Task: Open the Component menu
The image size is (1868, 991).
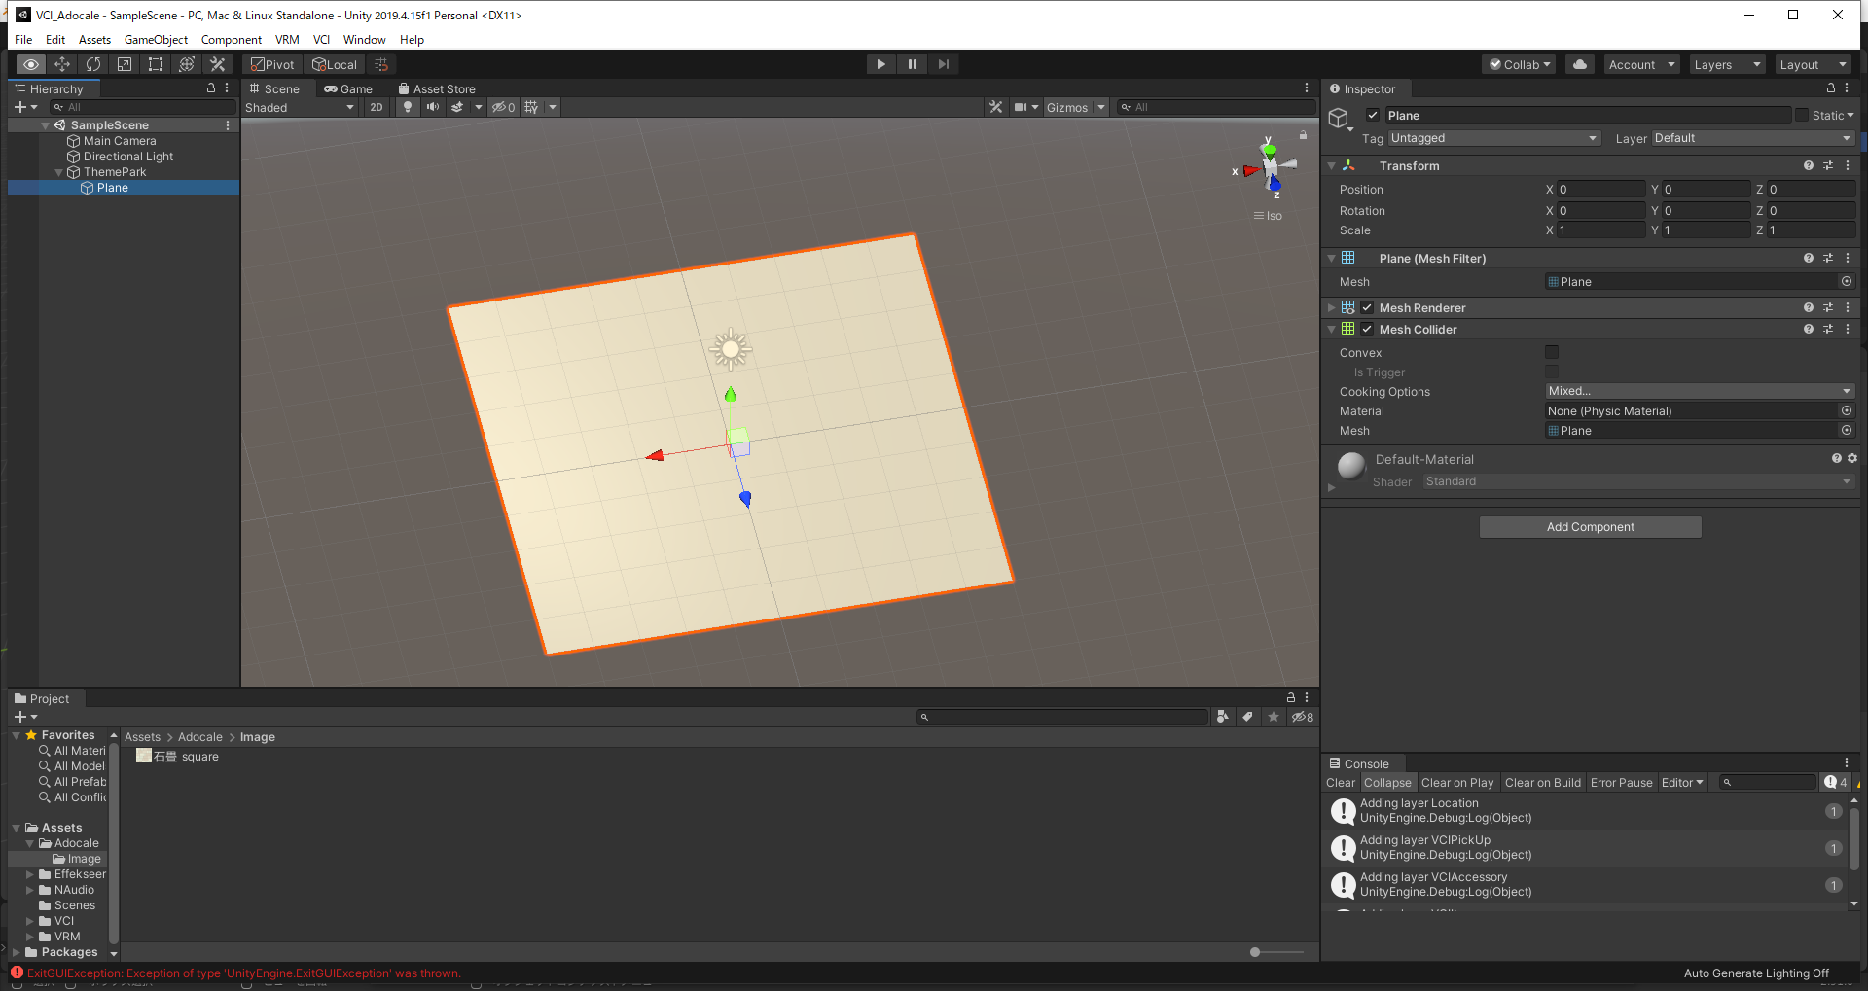Action: tap(231, 40)
